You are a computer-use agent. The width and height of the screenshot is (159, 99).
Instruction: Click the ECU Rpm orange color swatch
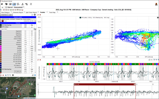point(1,52)
